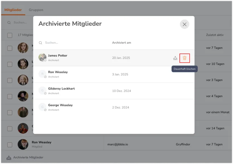Click member avatar in vor 3 Tagen row
This screenshot has height=164, width=233.
23,80
